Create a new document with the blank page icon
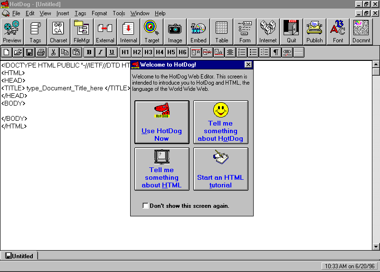Screen dimensions: 380x272 click(7, 52)
